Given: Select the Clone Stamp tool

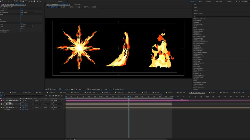Looking at the screenshot, I should pos(32,1).
